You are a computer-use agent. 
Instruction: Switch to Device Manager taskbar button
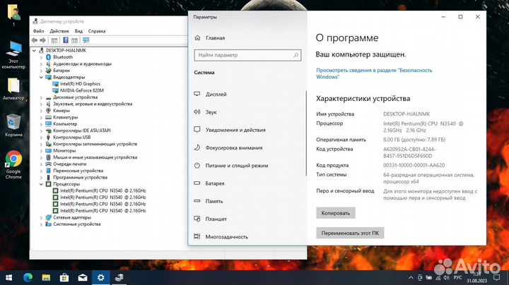[x=119, y=277]
